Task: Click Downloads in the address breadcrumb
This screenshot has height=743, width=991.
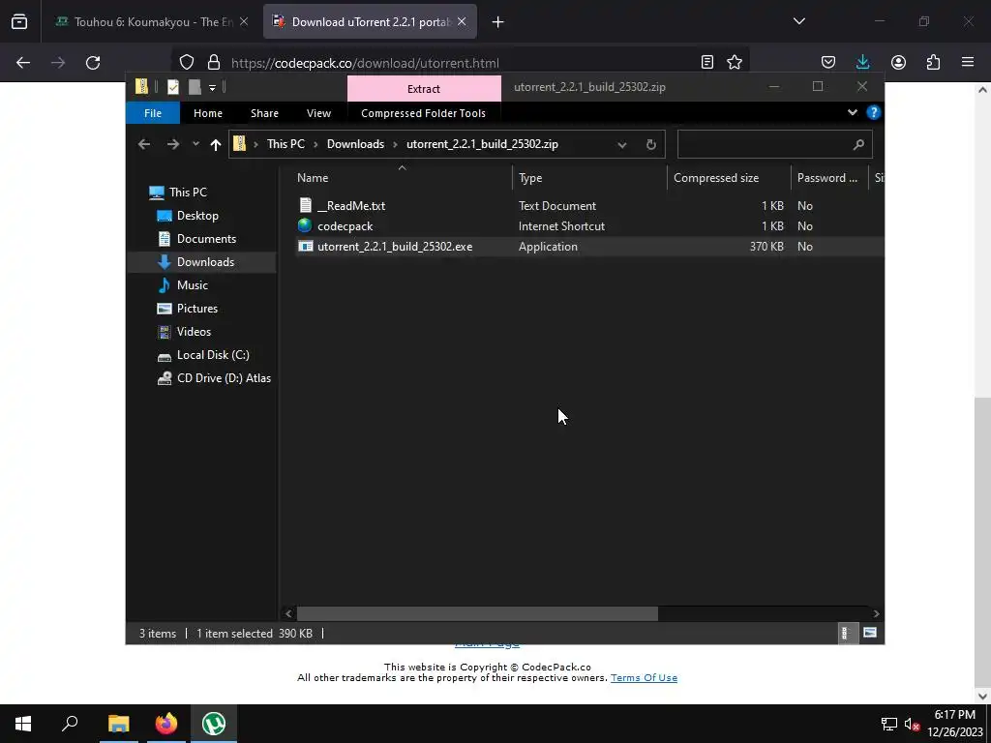Action: [x=355, y=144]
